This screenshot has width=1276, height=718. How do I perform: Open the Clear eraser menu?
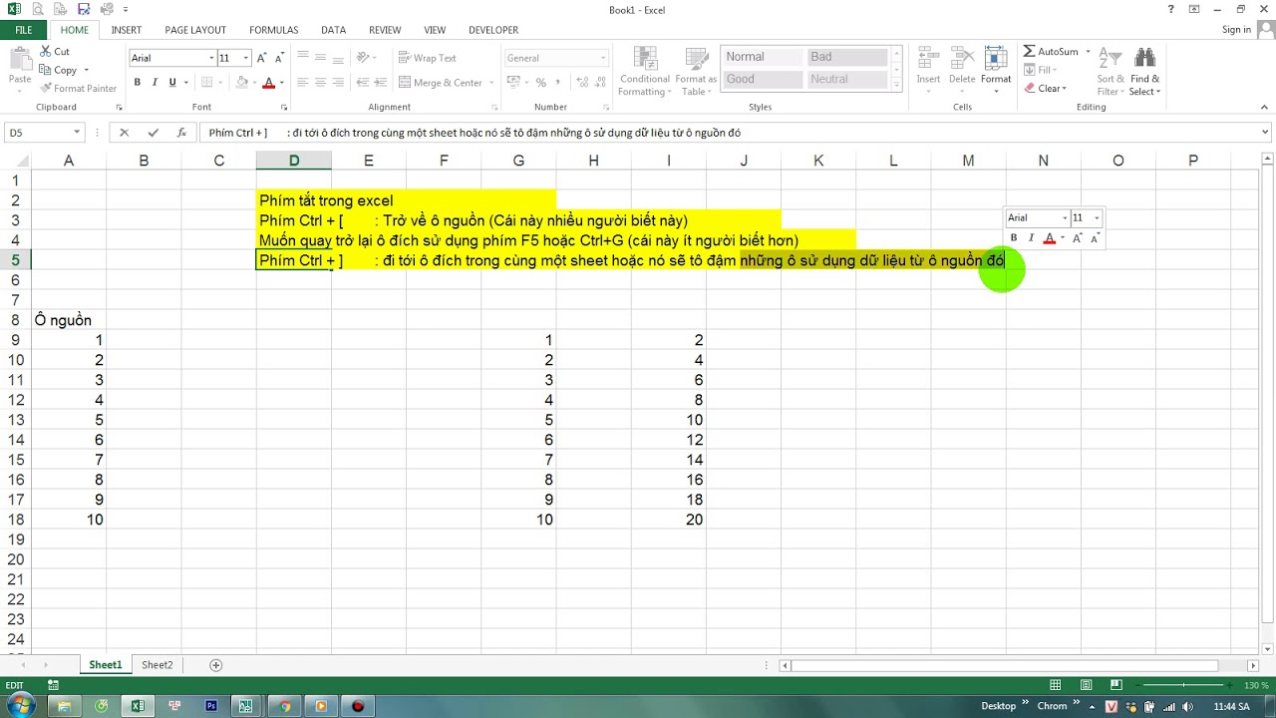[1045, 89]
